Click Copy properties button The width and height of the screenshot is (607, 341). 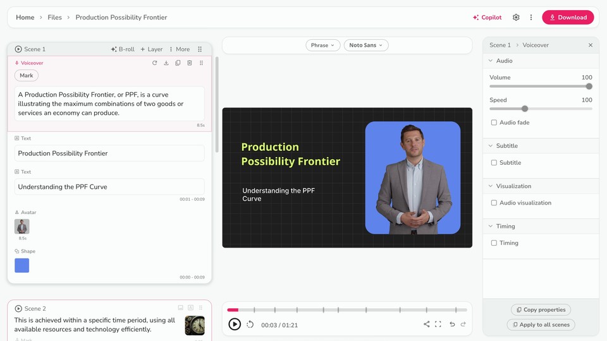tap(541, 309)
